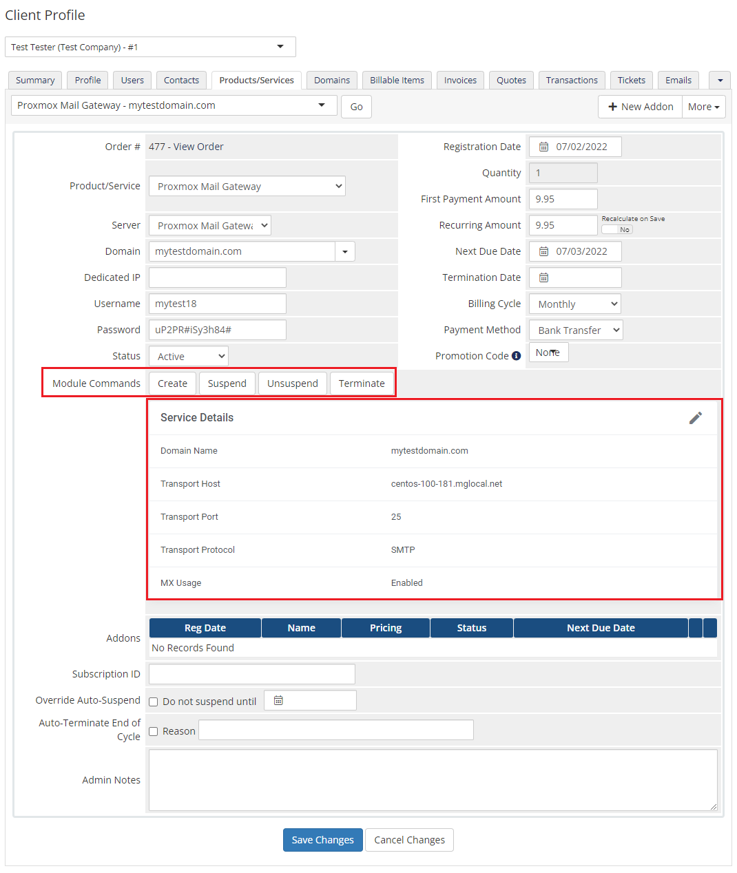
Task: Click the Termination Date calendar icon
Action: click(x=543, y=277)
